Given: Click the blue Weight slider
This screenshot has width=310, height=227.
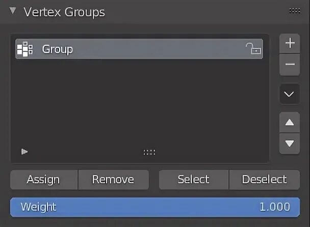Looking at the screenshot, I should 155,207.
